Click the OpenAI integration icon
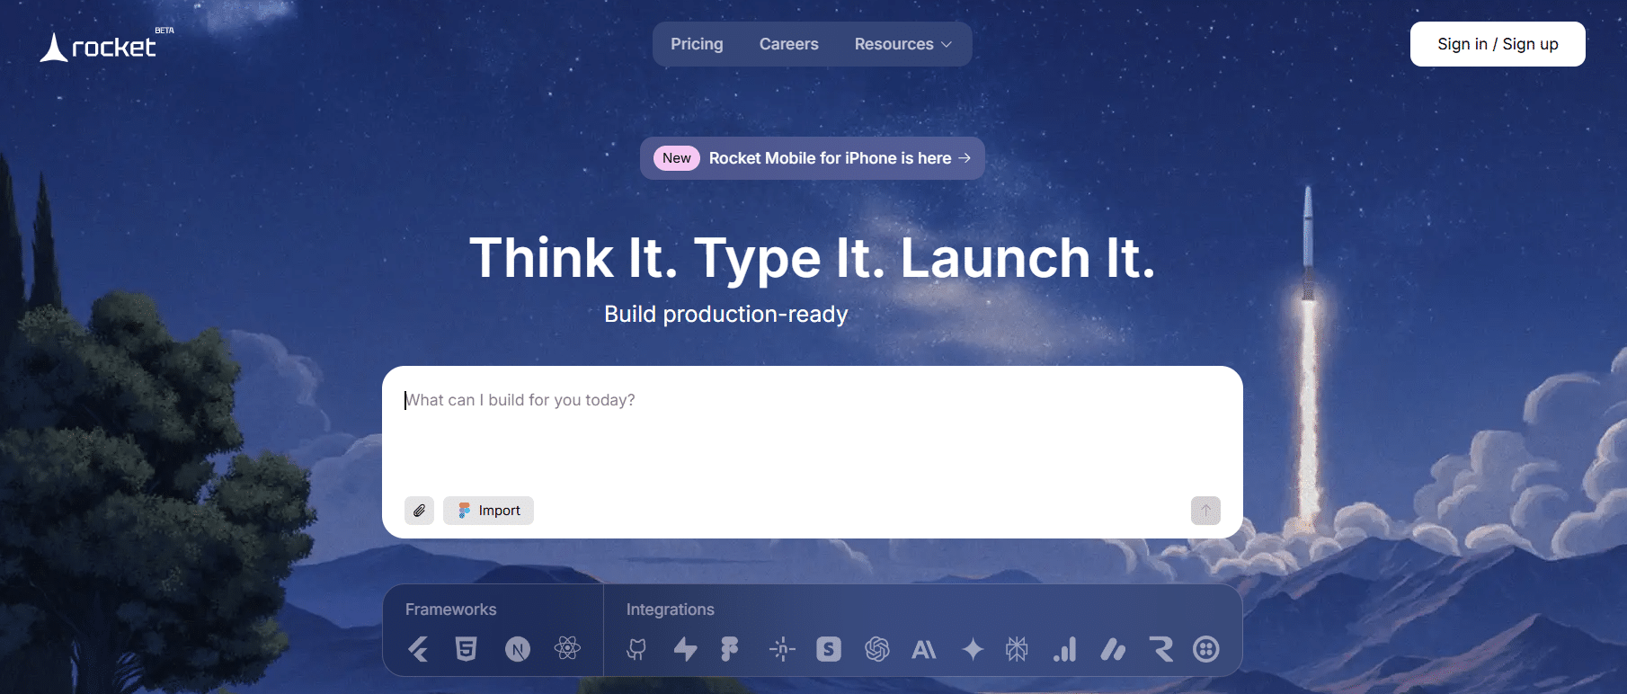Screen dimensions: 1627x694 tap(877, 649)
